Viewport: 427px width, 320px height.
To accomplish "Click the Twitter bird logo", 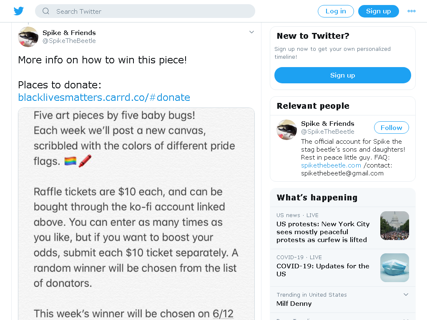I will tap(18, 11).
